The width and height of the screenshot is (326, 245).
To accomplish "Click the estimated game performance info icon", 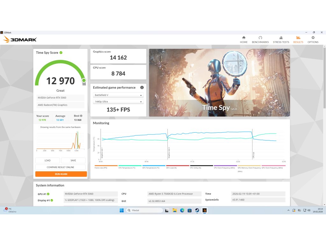I will tap(142, 87).
